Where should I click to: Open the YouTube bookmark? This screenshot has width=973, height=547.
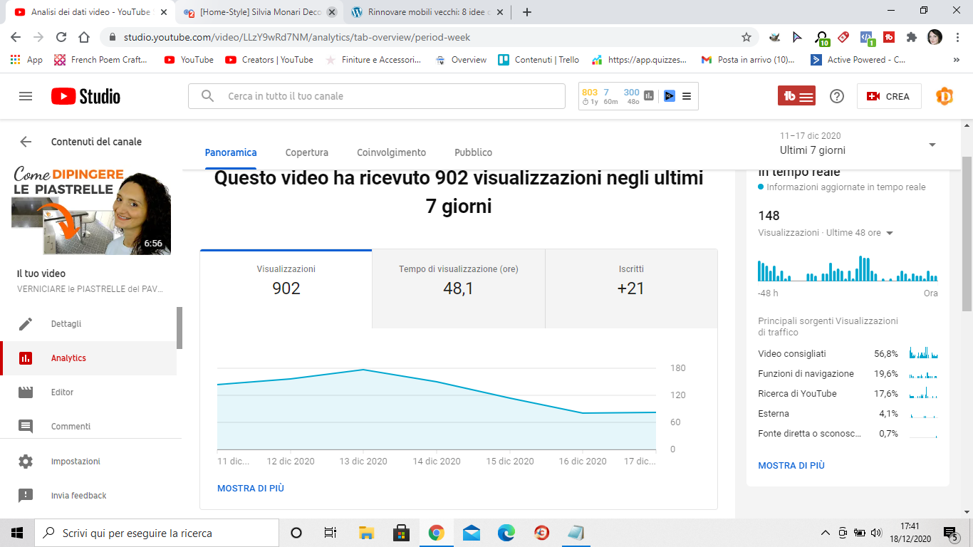[189, 60]
